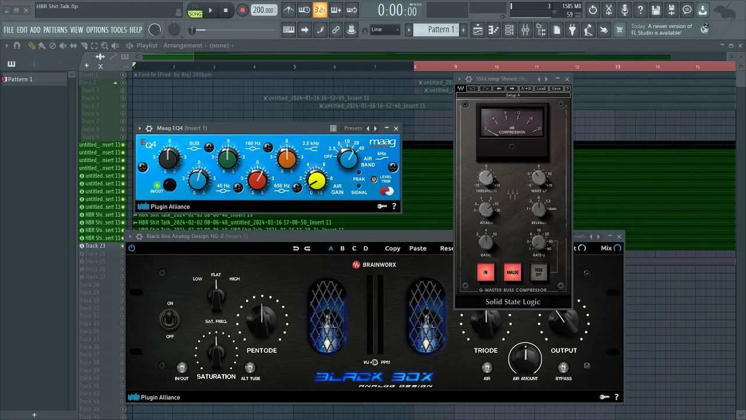Select the delete tool in playlist toolbar
Image resolution: width=746 pixels, height=420 pixels.
point(52,45)
